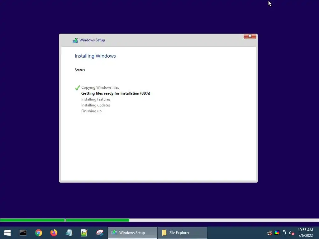Click the 'Installing features' step

tap(96, 99)
